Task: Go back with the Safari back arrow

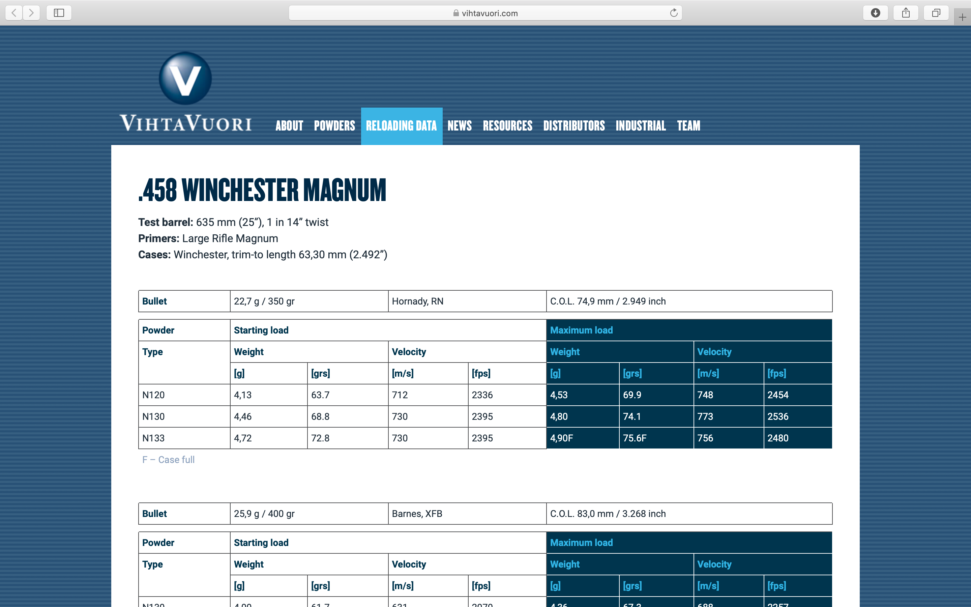Action: [13, 13]
